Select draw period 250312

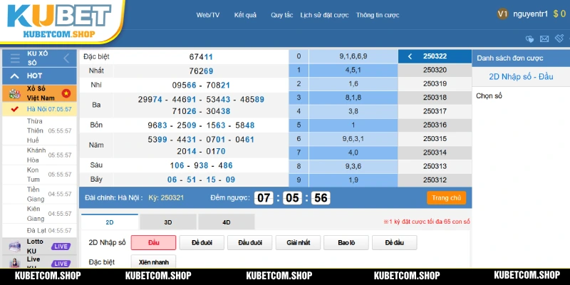(435, 180)
